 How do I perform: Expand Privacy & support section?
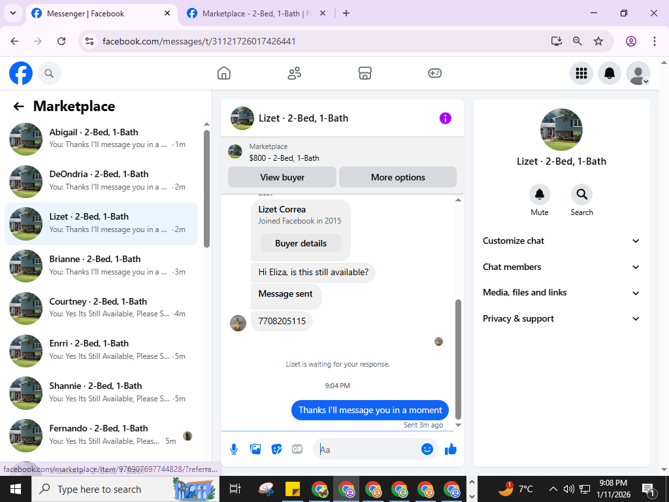point(561,319)
